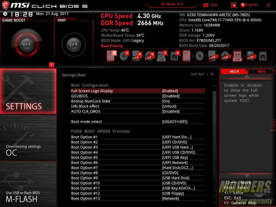Viewport: 276px width, 207px height.
Task: Click the back arrow next to HOT KEY
Action: pyautogui.click(x=212, y=74)
